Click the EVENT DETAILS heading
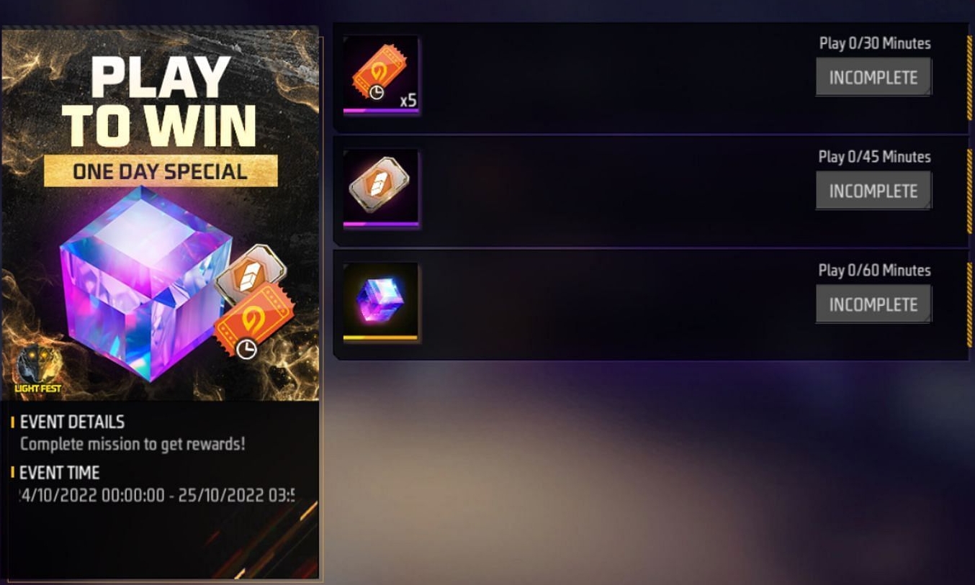 click(x=72, y=422)
